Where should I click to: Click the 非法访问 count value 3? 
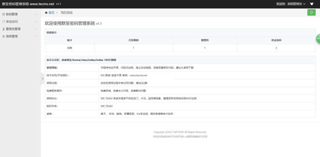[276, 48]
